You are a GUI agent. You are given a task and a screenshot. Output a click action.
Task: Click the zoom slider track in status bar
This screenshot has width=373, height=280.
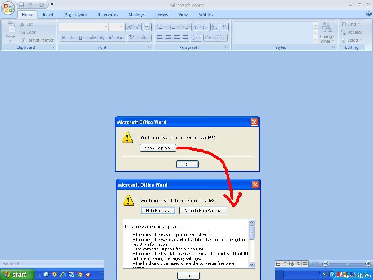347,264
